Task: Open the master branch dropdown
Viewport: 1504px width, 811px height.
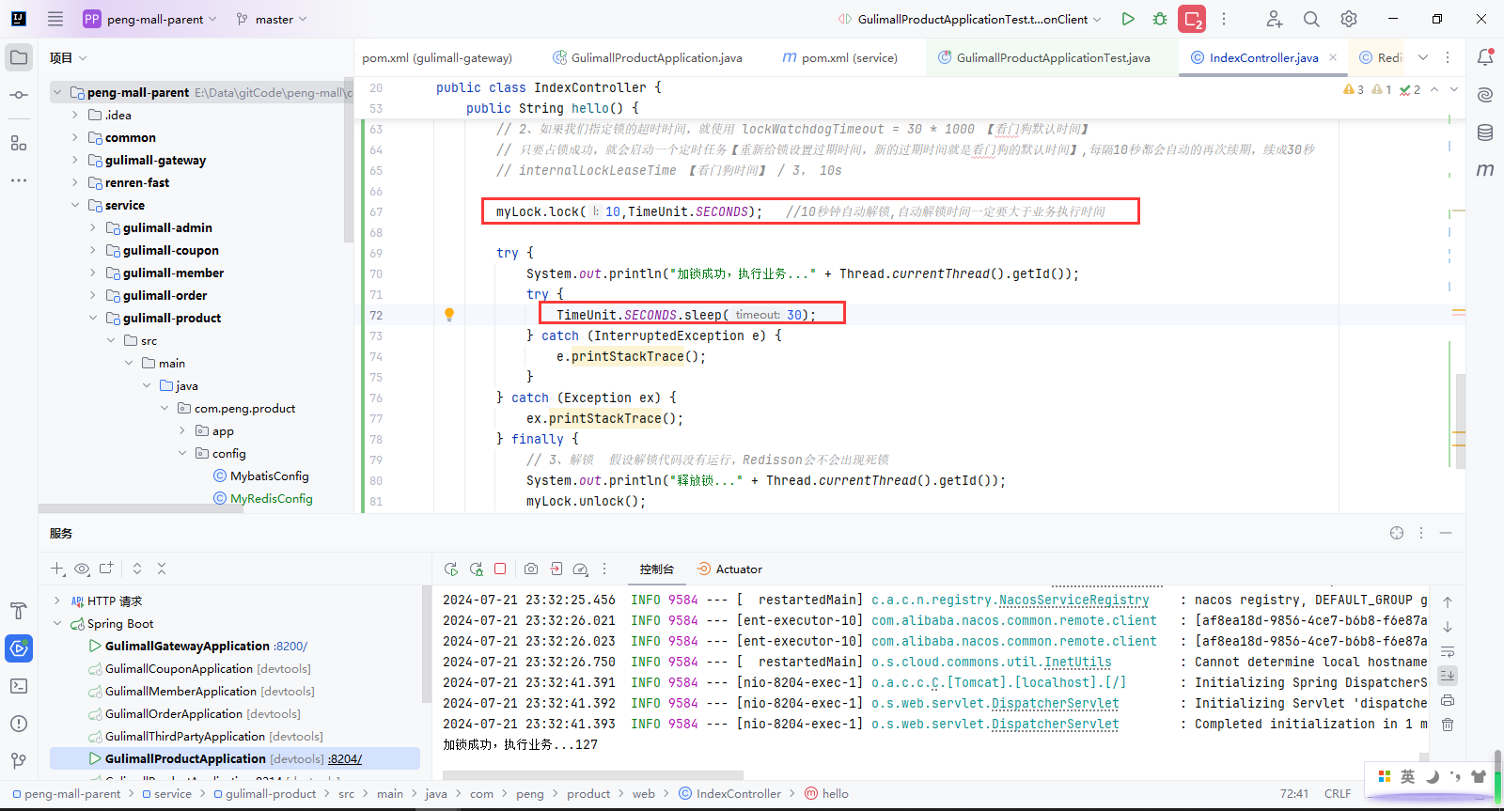Action: [272, 19]
